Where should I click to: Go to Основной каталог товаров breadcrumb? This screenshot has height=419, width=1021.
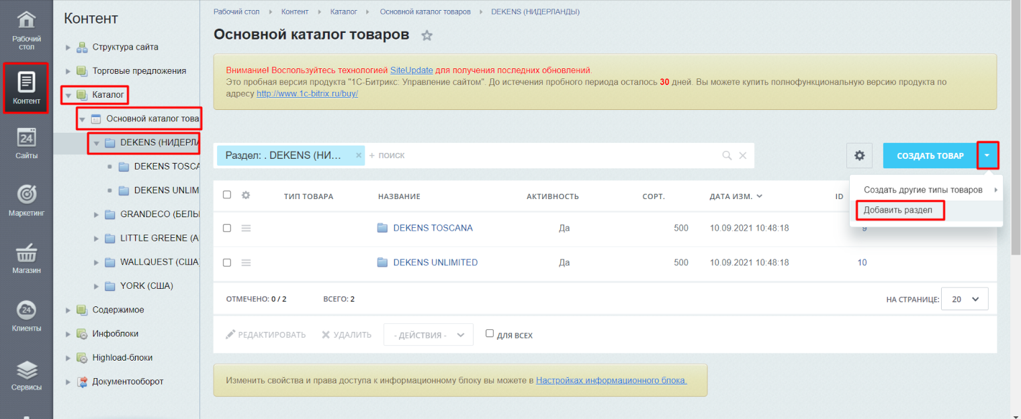coord(425,12)
